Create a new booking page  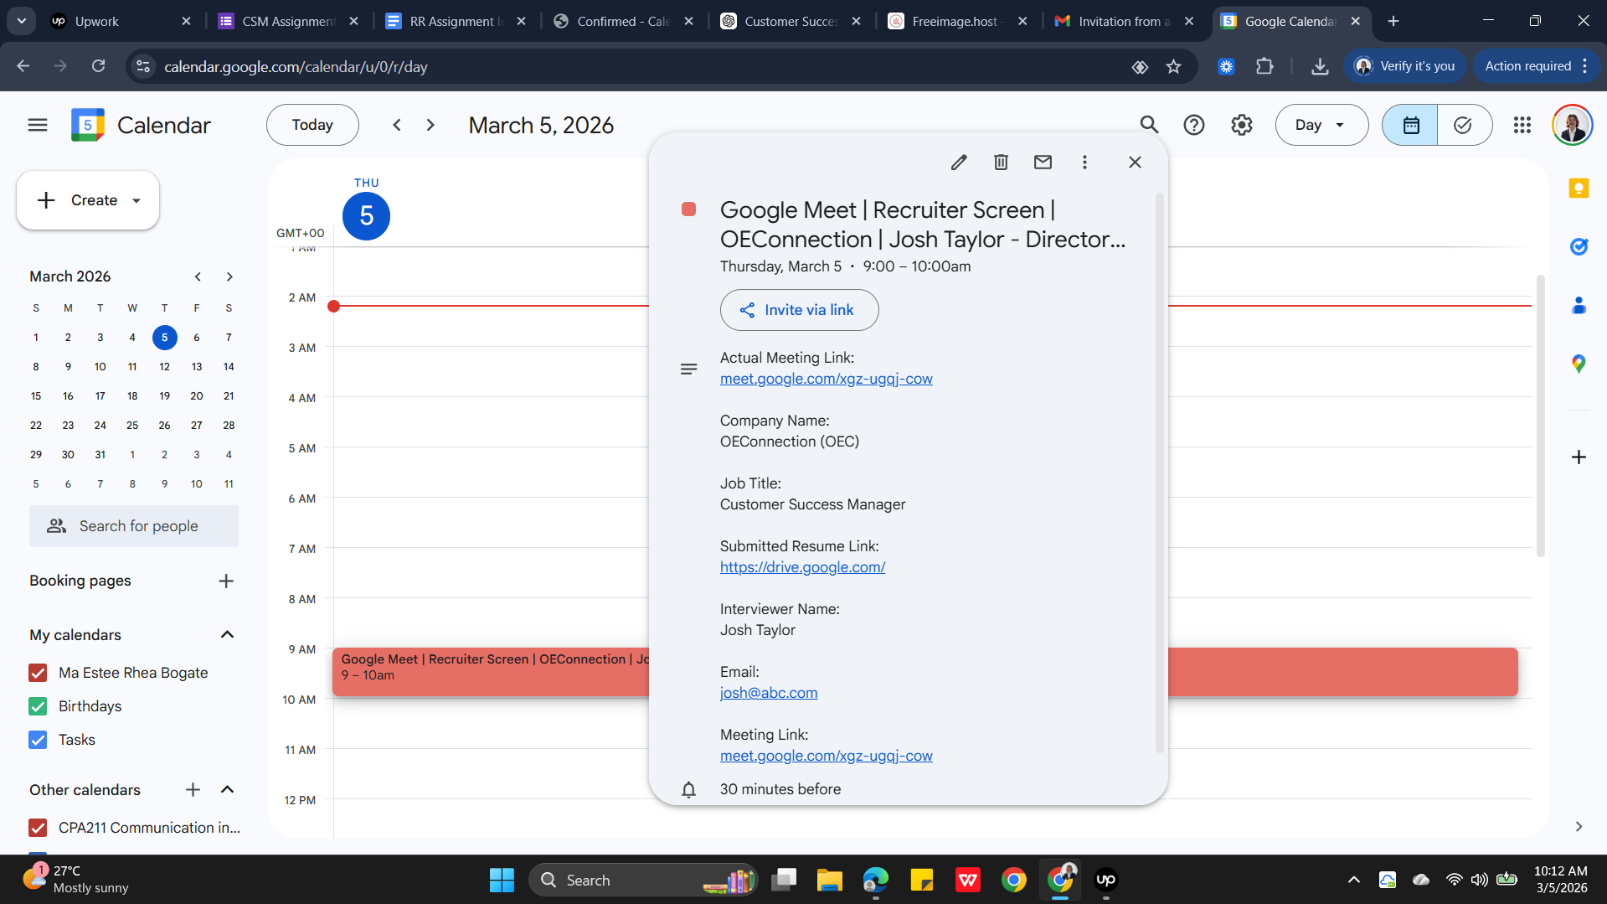pos(226,581)
